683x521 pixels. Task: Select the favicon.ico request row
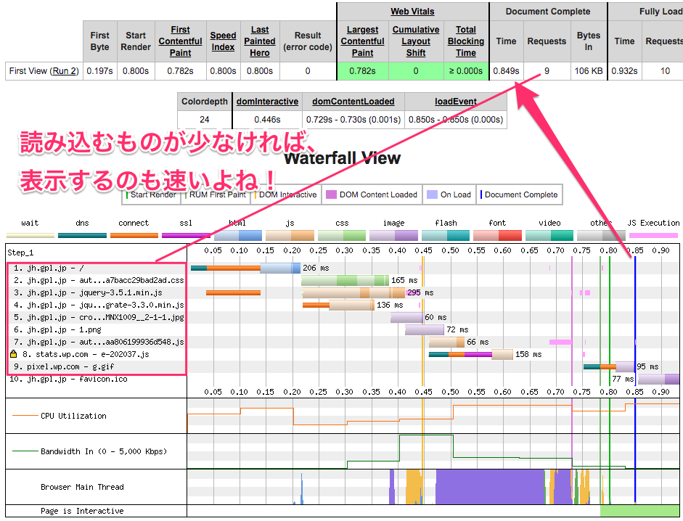coord(68,380)
